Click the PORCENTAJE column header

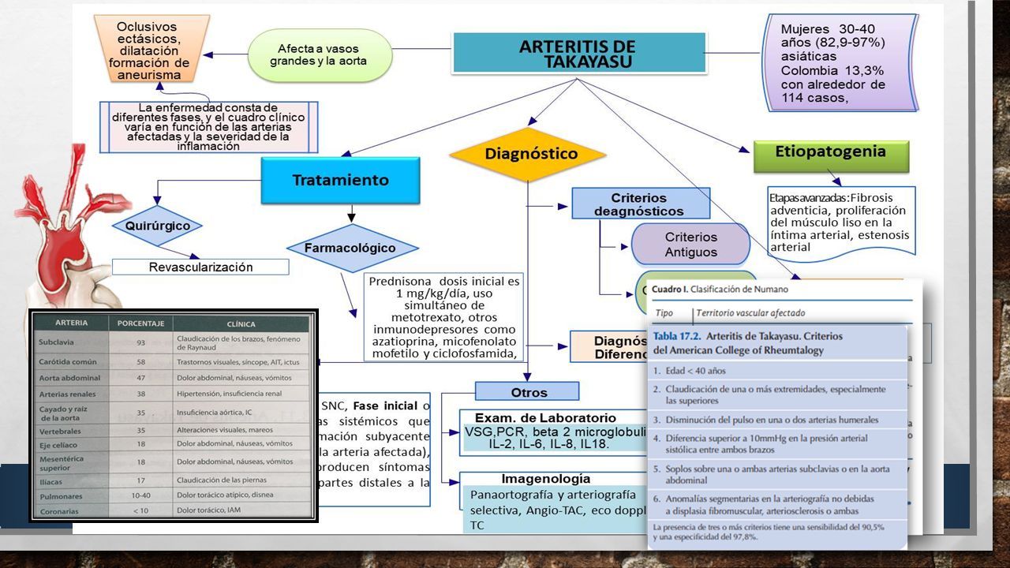pos(140,323)
